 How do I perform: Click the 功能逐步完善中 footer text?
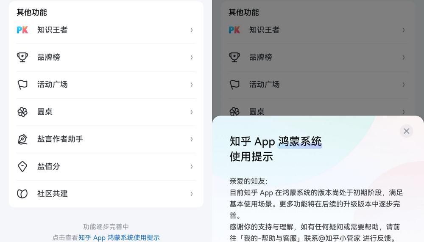(x=106, y=227)
